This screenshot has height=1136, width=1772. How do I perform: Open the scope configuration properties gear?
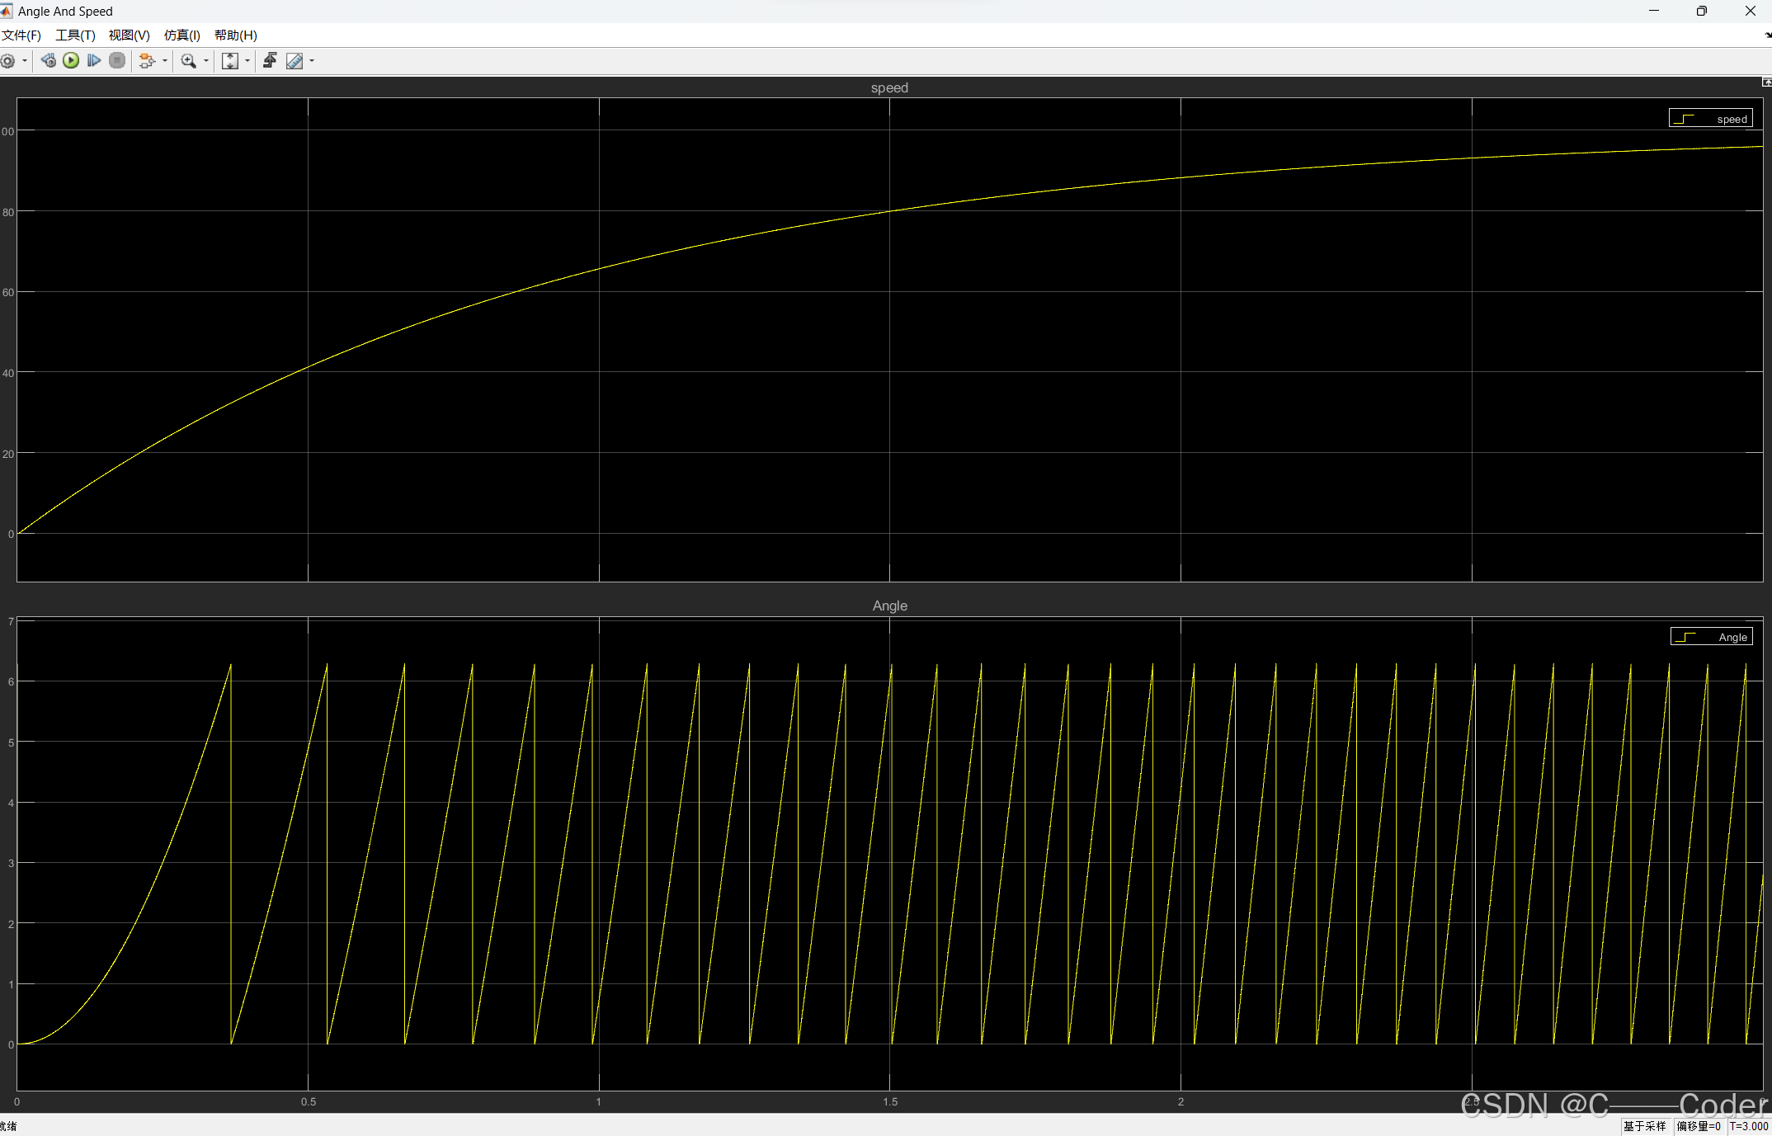(x=7, y=61)
